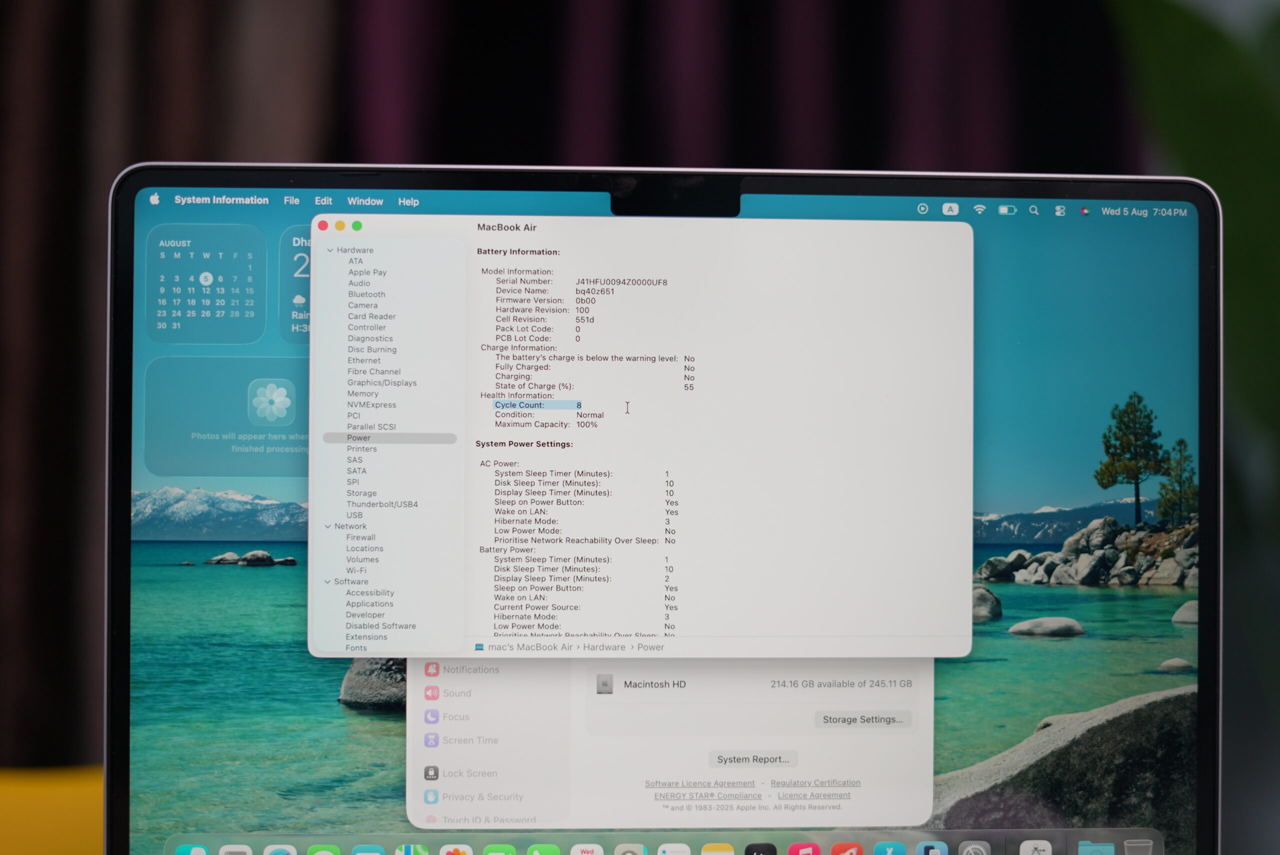1280x855 pixels.
Task: Open the File menu
Action: (x=291, y=200)
